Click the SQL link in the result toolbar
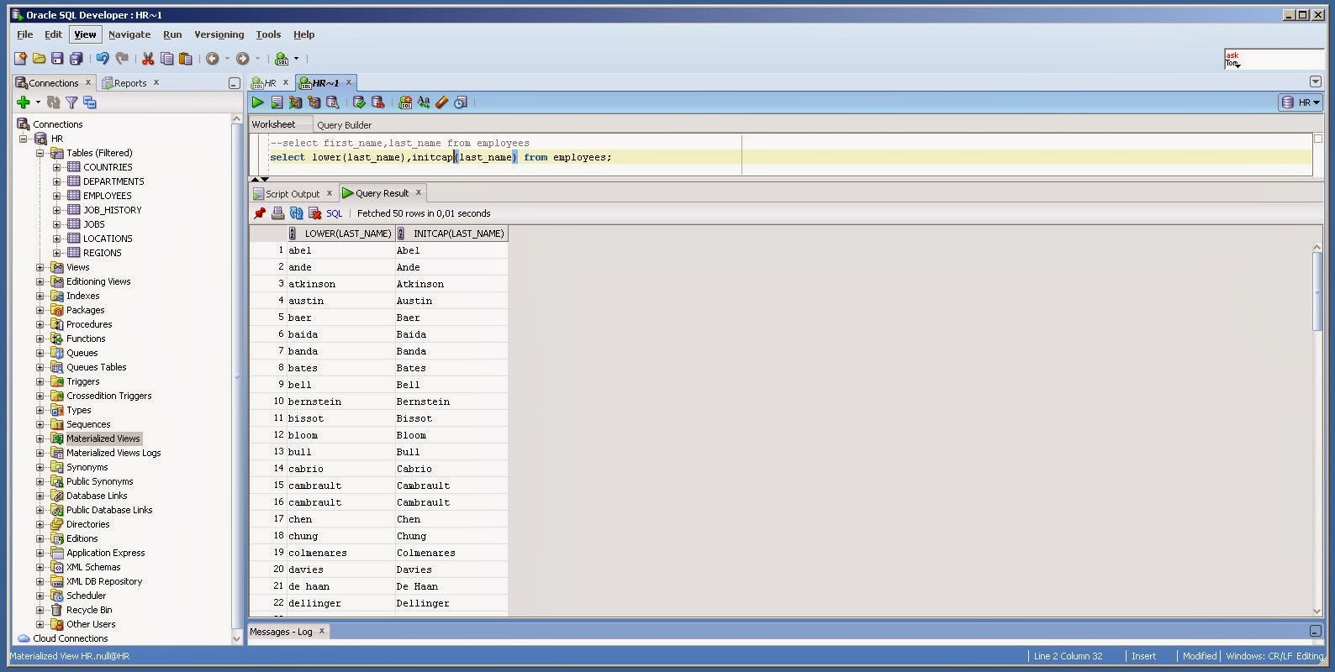 (335, 213)
